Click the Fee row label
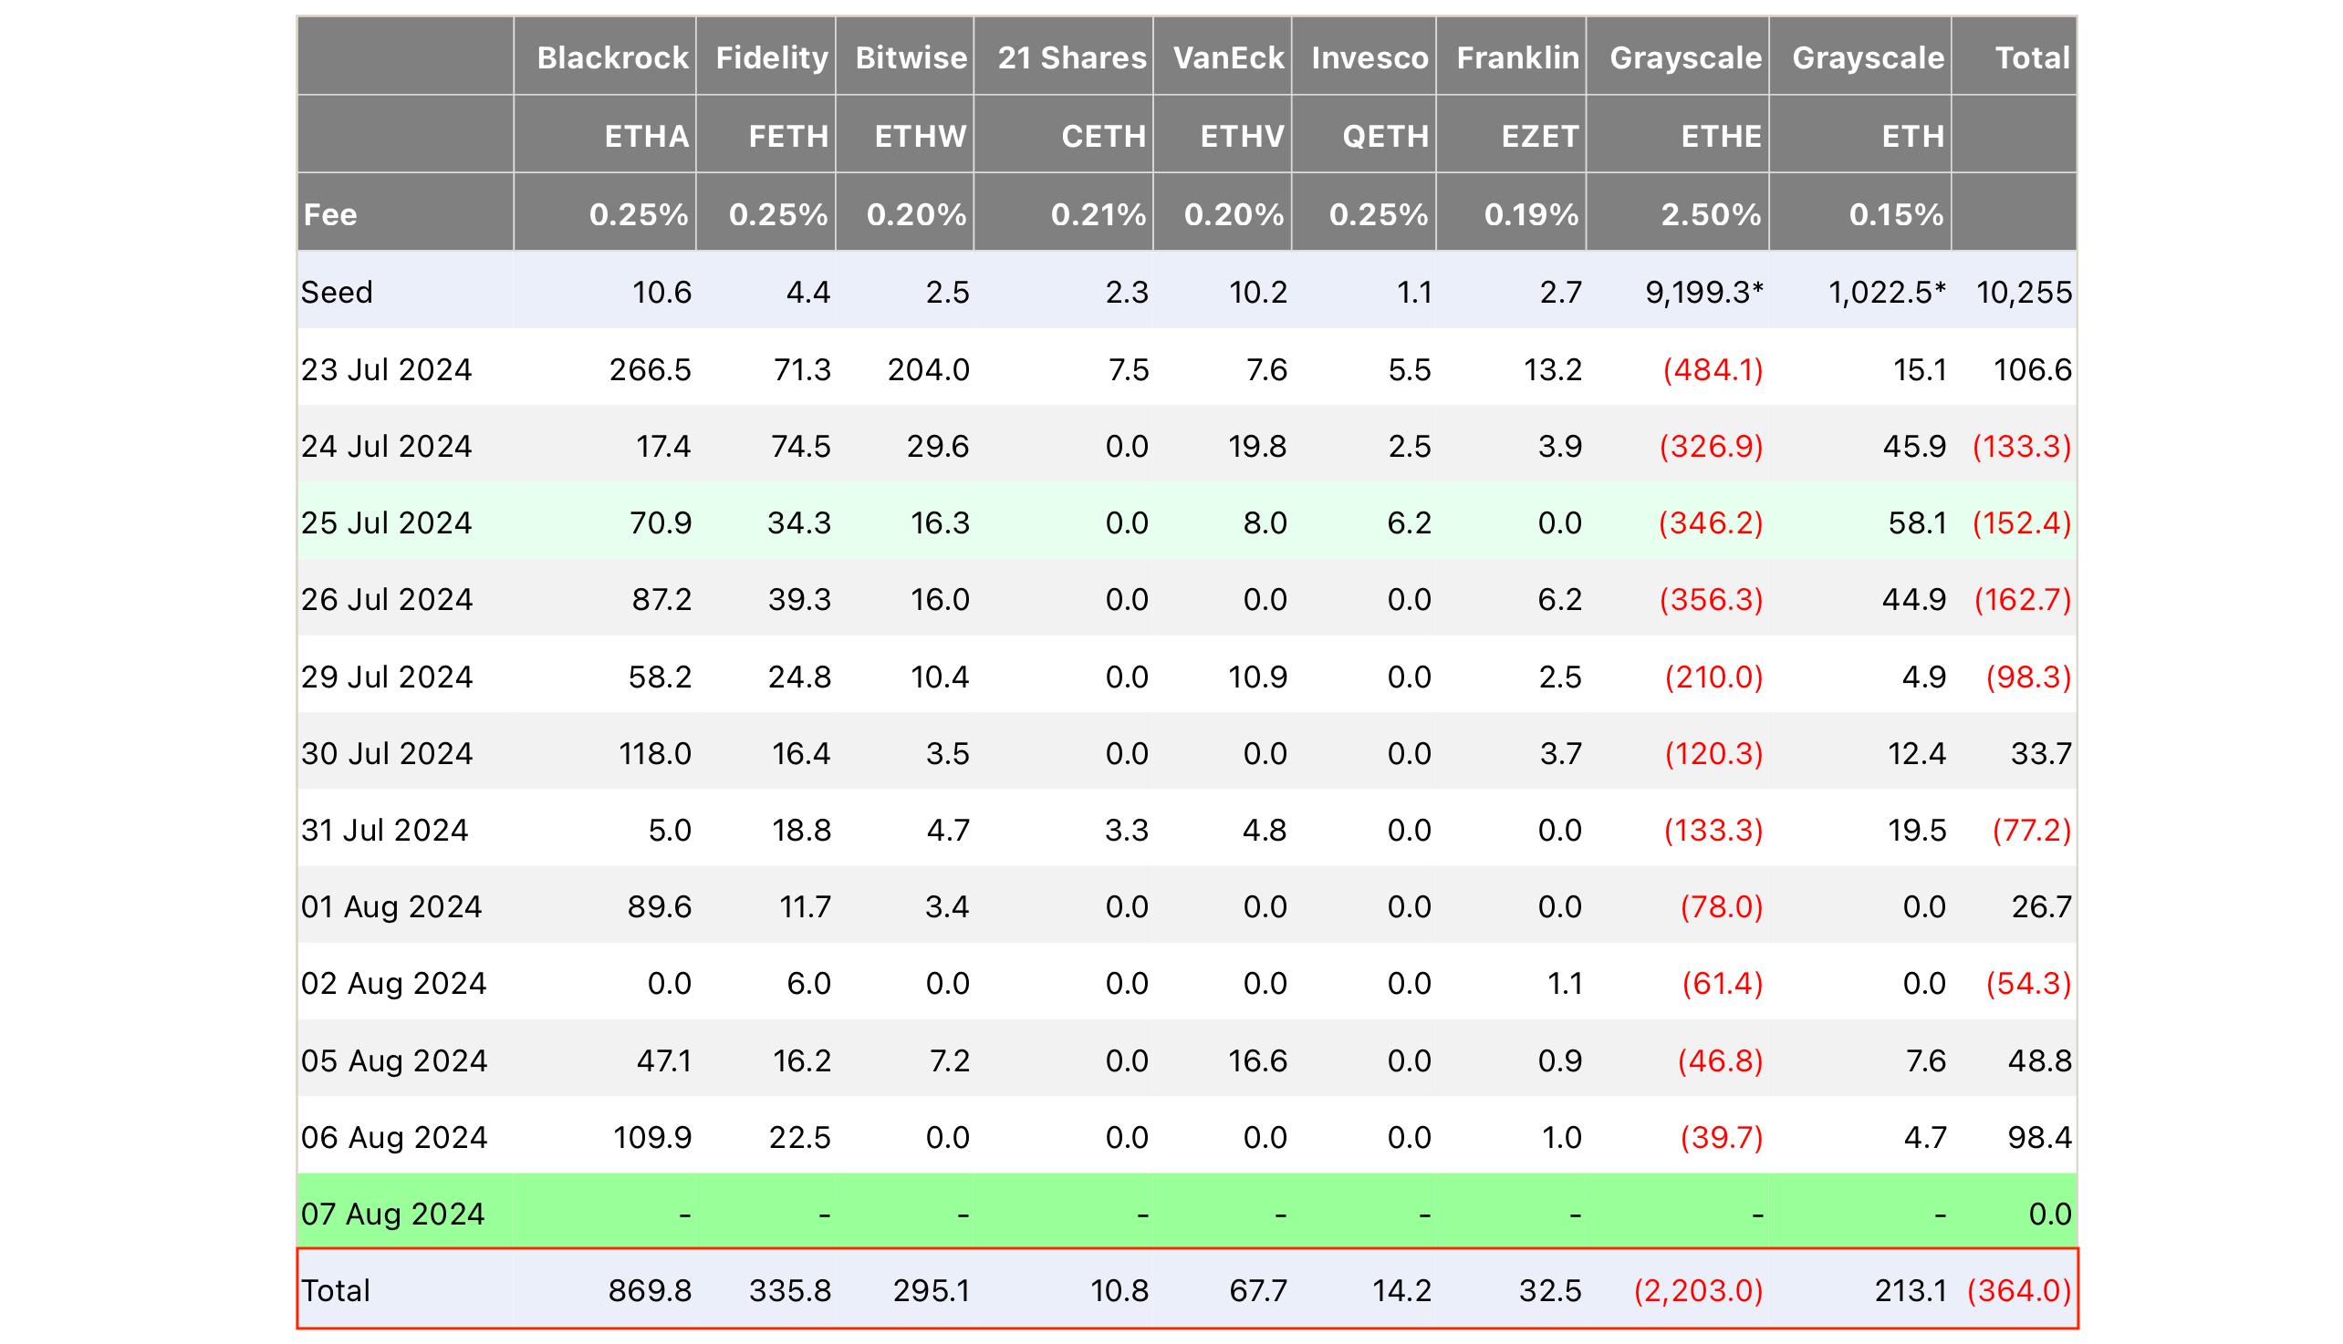This screenshot has width=2343, height=1344. pyautogui.click(x=330, y=214)
